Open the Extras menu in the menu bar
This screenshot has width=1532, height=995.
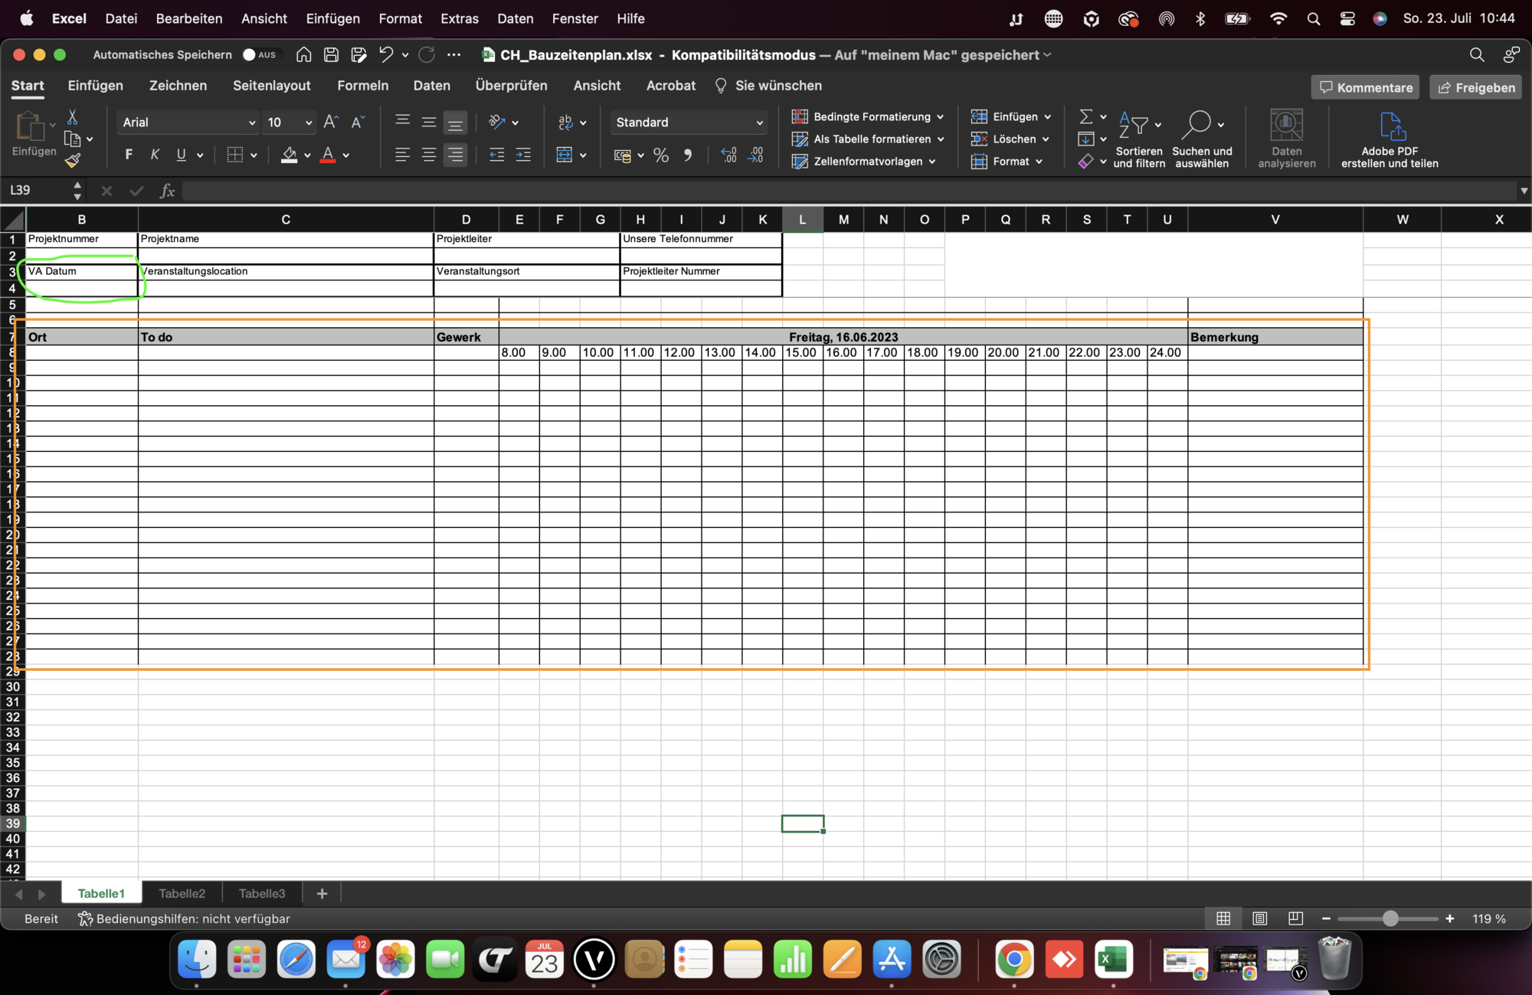click(x=460, y=18)
